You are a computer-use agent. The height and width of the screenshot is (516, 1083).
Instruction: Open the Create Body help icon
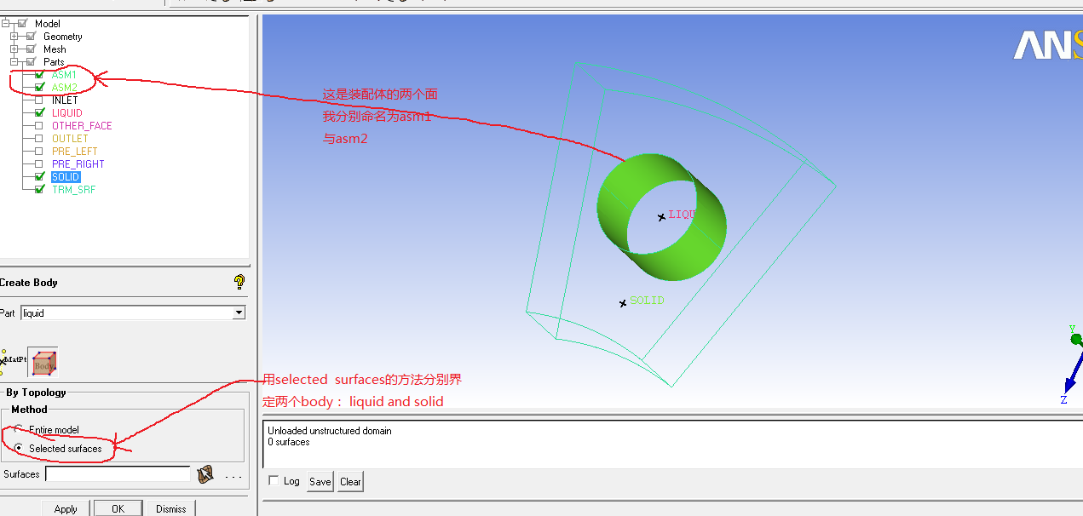click(239, 282)
